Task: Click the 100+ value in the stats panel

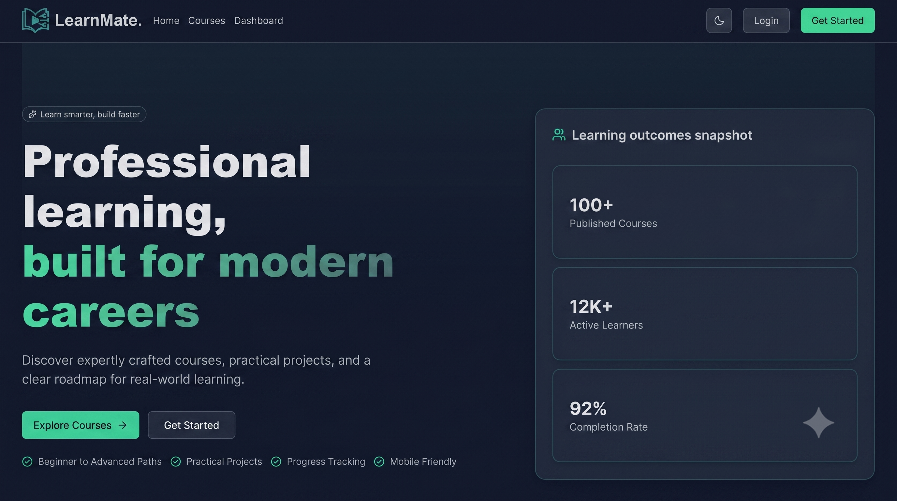Action: [x=591, y=205]
